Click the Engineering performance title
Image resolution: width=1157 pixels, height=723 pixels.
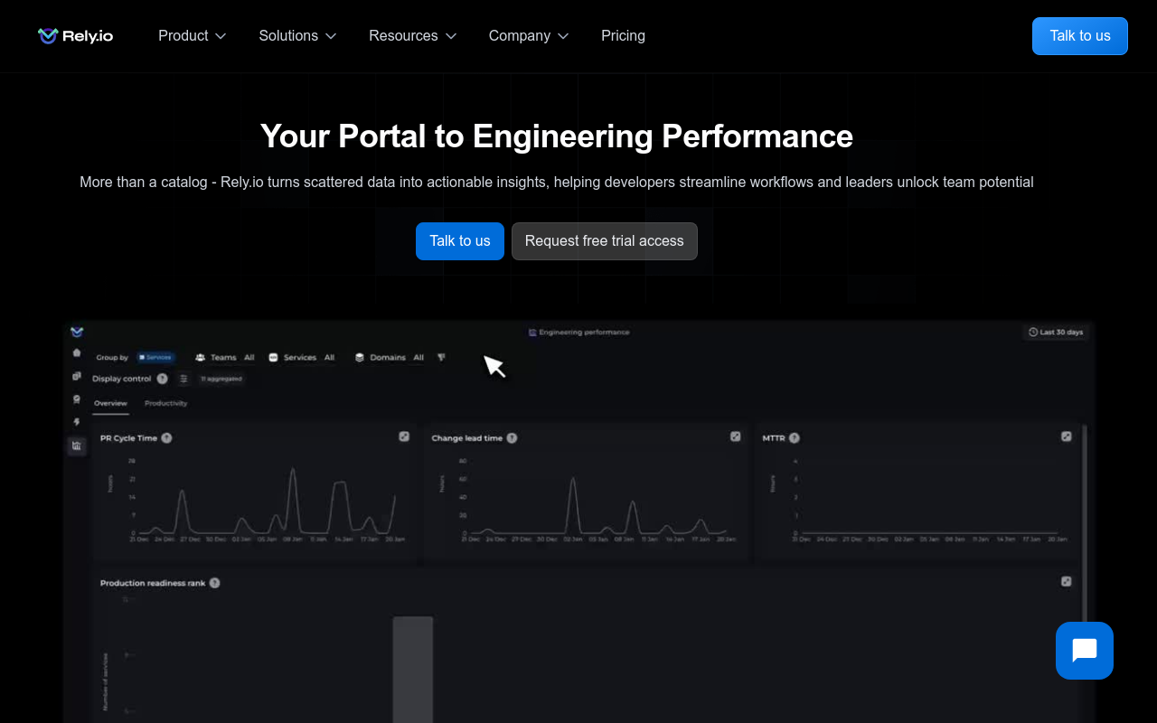click(578, 333)
